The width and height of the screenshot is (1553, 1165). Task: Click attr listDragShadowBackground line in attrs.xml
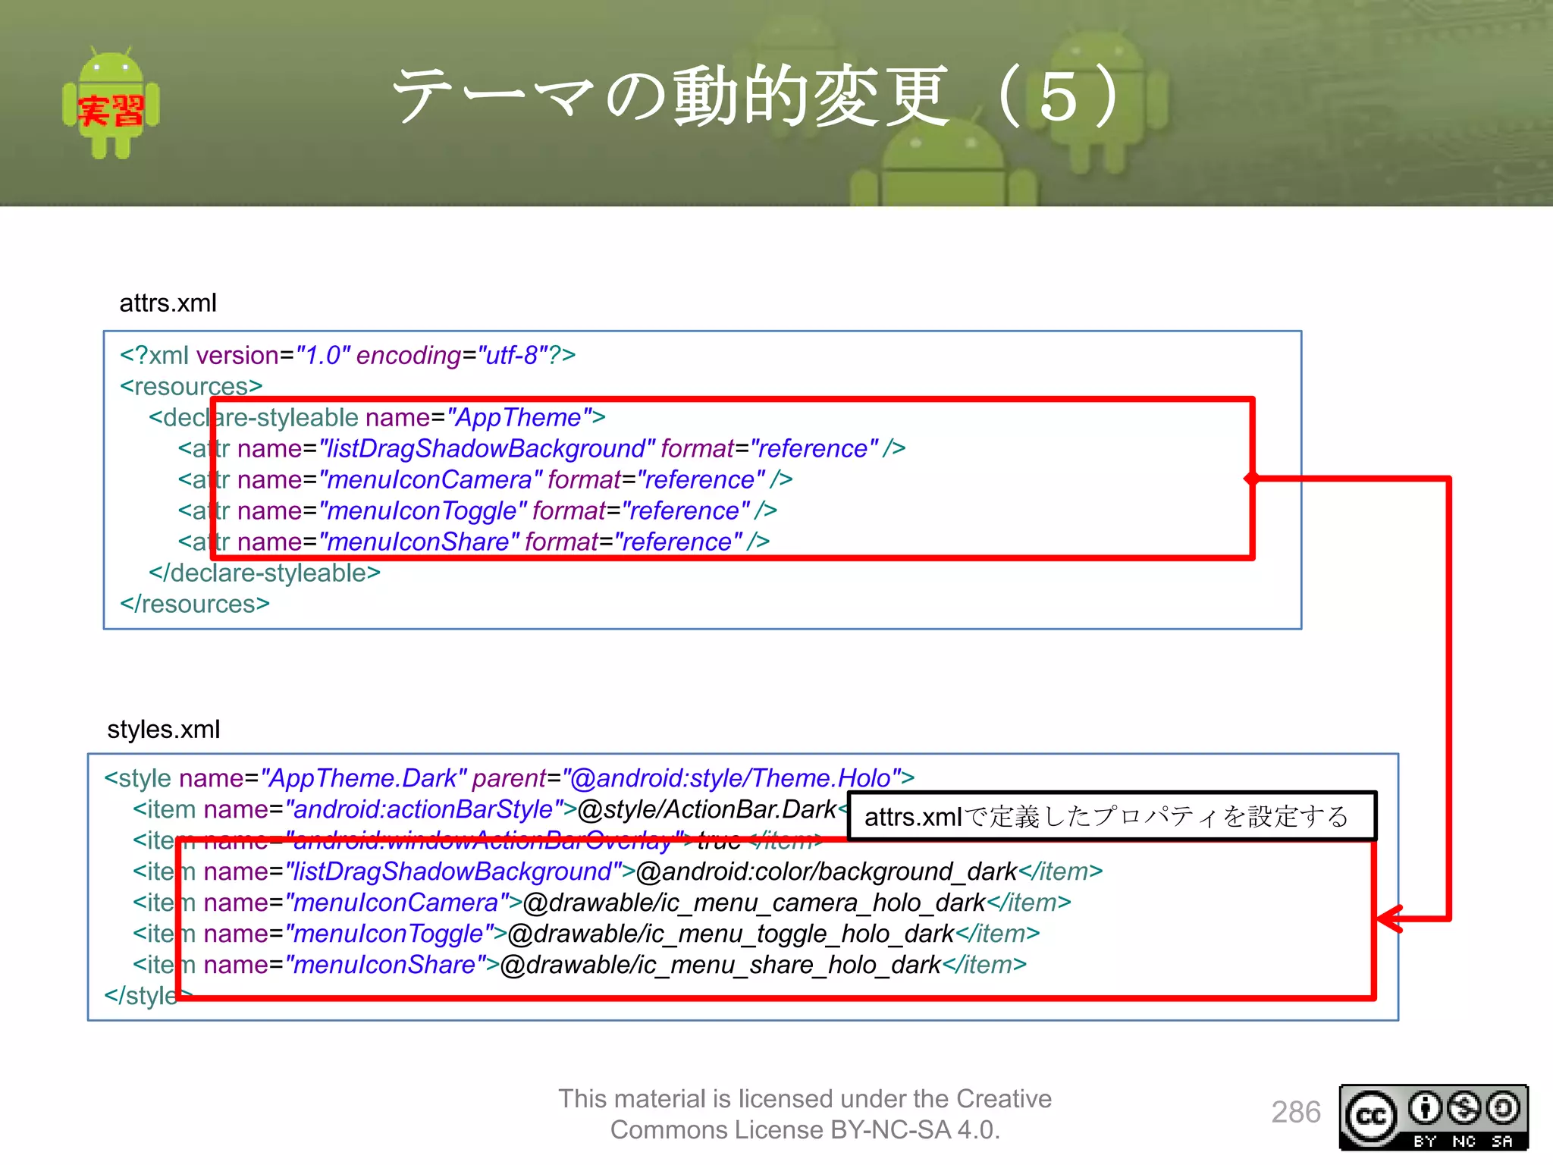click(541, 448)
